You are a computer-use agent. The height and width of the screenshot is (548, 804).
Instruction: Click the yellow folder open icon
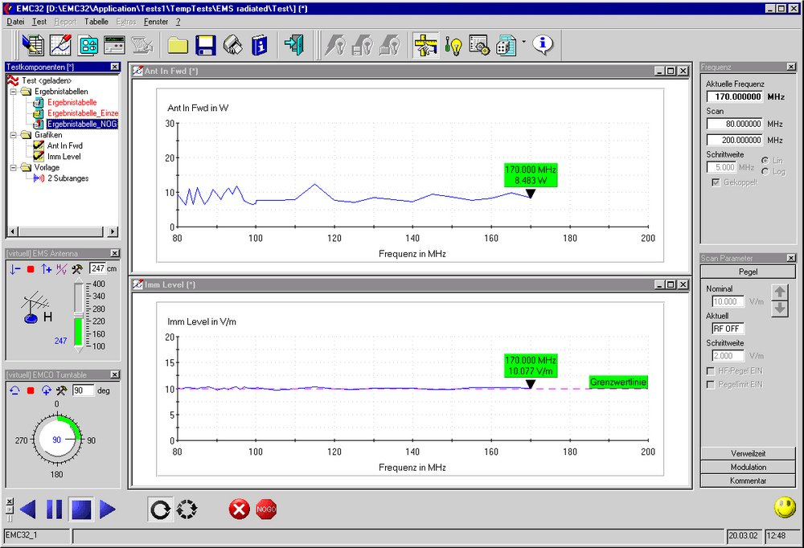[177, 45]
